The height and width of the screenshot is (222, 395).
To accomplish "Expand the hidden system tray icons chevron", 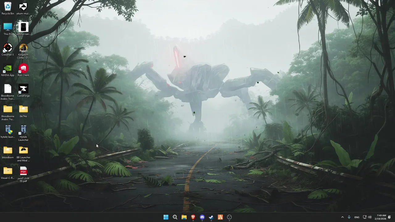I will coord(342,217).
